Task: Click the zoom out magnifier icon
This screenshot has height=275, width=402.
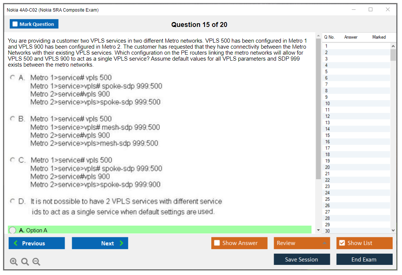Action: (x=36, y=262)
